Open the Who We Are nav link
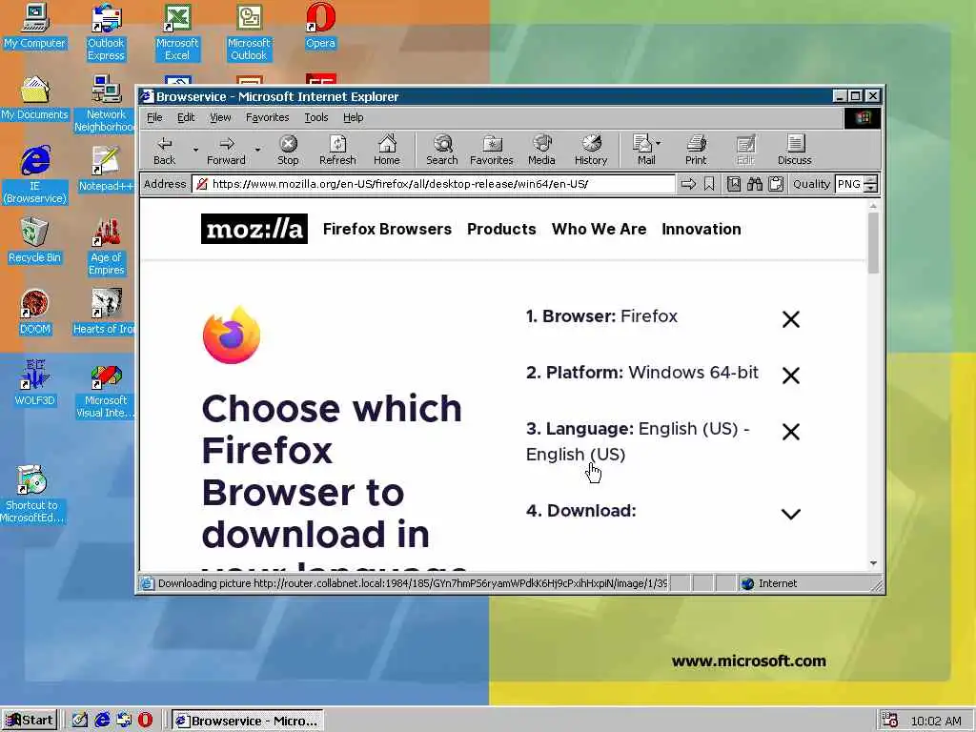The image size is (976, 732). click(x=599, y=229)
